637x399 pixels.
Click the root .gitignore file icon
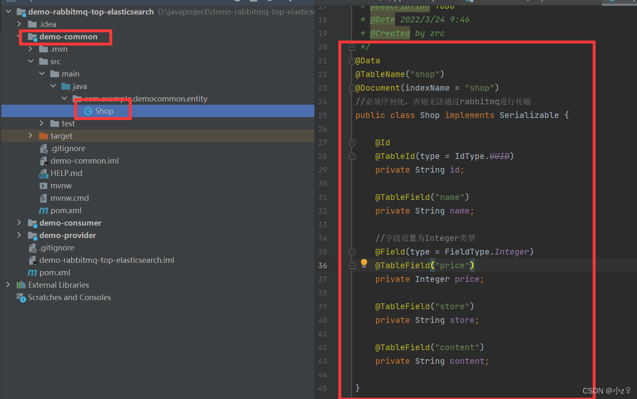[x=32, y=248]
